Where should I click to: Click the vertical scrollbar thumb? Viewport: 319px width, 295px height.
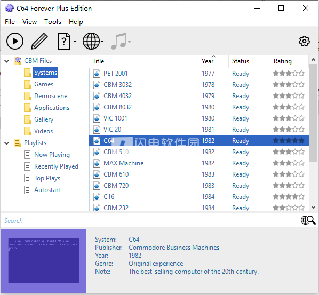tap(313, 113)
